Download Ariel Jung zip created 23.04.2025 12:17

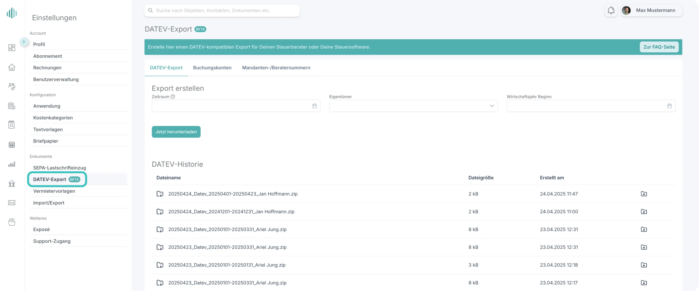(x=644, y=283)
